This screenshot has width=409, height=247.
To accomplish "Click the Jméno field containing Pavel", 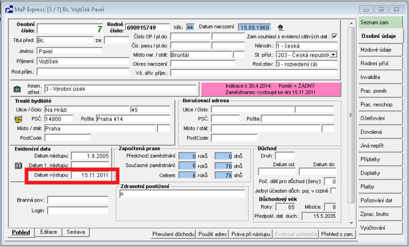I will click(x=70, y=51).
